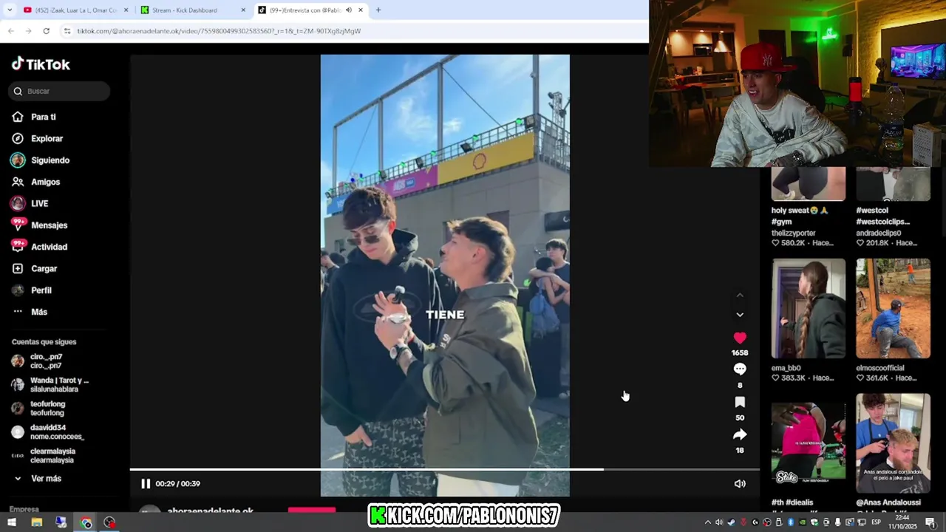This screenshot has height=532, width=946.
Task: Open the Windows Start menu
Action: click(x=12, y=523)
